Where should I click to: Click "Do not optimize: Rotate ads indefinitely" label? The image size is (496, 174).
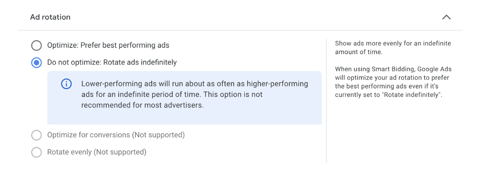click(x=112, y=63)
